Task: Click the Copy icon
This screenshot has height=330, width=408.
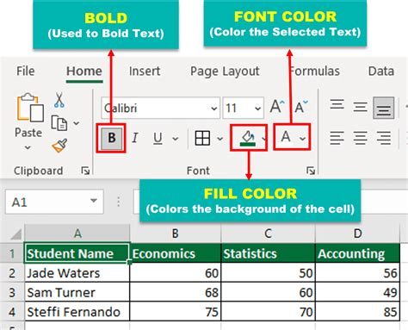Action: 59,123
